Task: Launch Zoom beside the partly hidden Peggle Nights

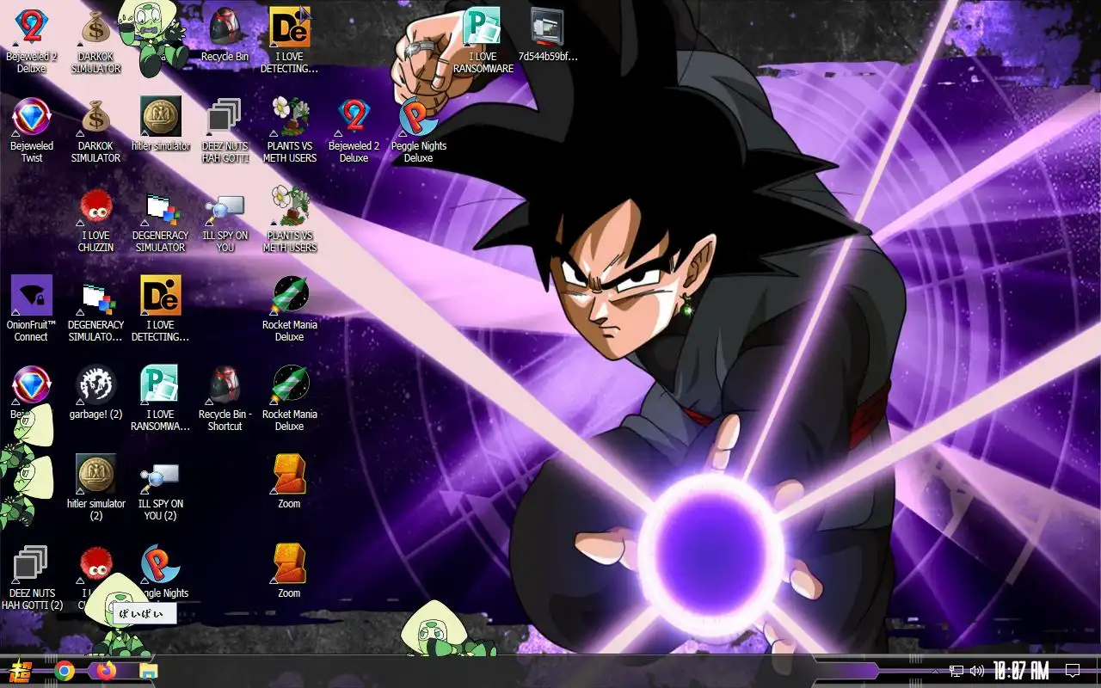Action: (x=289, y=565)
